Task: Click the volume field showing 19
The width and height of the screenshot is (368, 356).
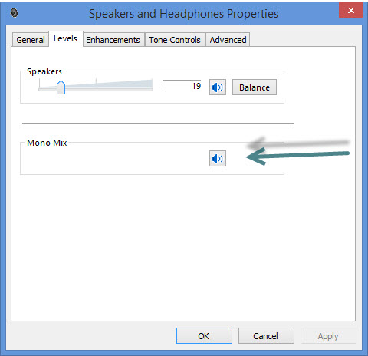Action: pyautogui.click(x=182, y=86)
